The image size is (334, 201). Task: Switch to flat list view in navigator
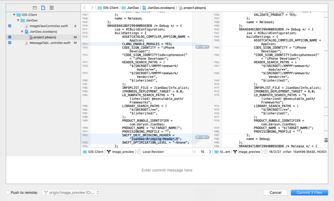point(51,8)
